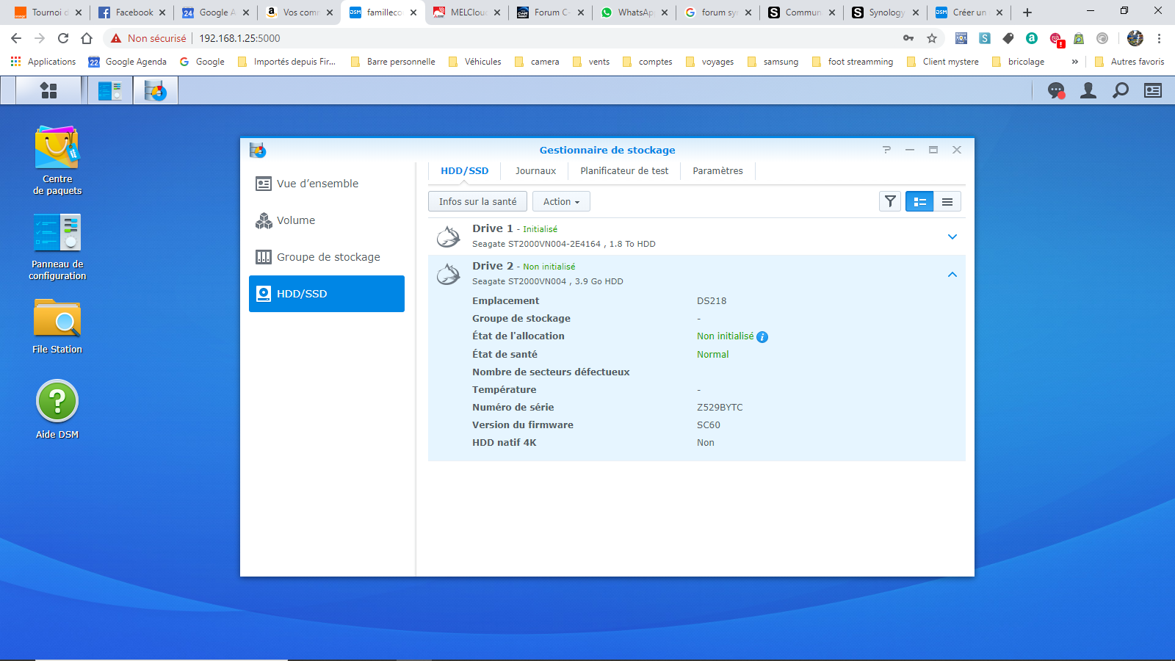The height and width of the screenshot is (661, 1175).
Task: Open the Applications bookmark shortcut
Action: coord(43,62)
